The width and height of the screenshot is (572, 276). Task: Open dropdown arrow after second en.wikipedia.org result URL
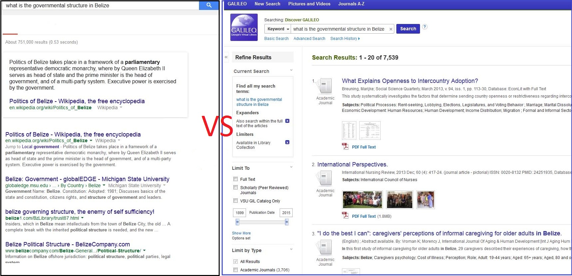(x=91, y=140)
